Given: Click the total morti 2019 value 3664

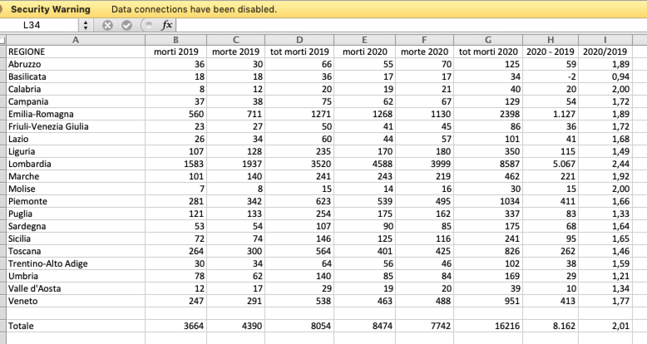Looking at the screenshot, I should (x=176, y=326).
